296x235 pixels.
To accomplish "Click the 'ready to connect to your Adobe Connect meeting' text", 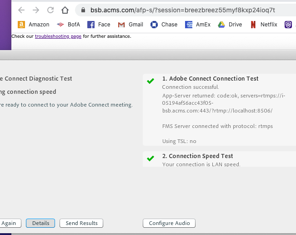I will click(69, 105).
